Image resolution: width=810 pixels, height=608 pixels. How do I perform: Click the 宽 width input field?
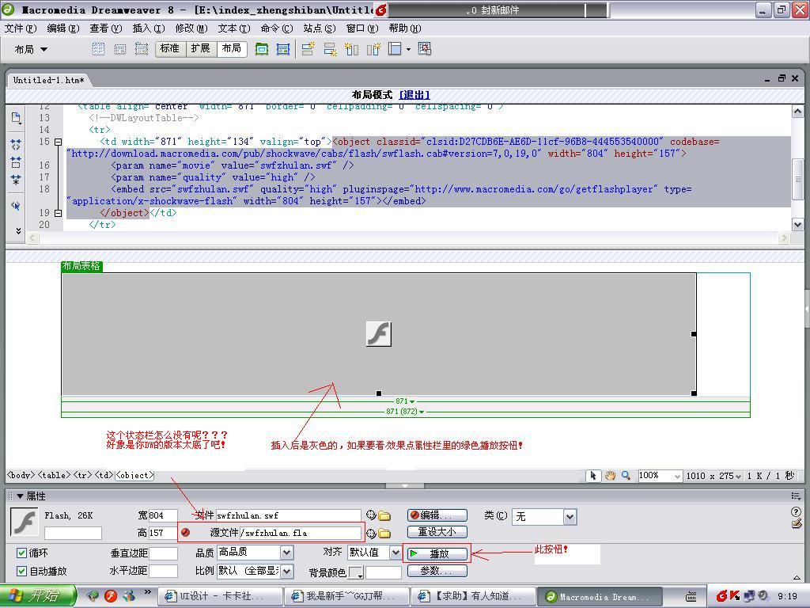point(172,515)
